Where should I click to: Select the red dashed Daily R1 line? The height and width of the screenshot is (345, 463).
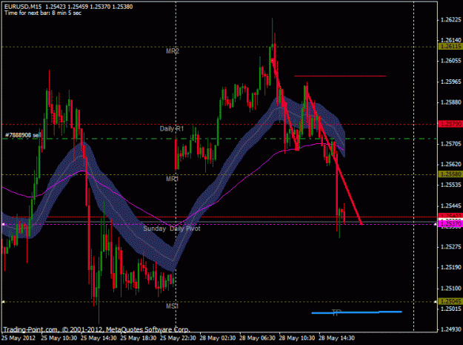[219, 124]
